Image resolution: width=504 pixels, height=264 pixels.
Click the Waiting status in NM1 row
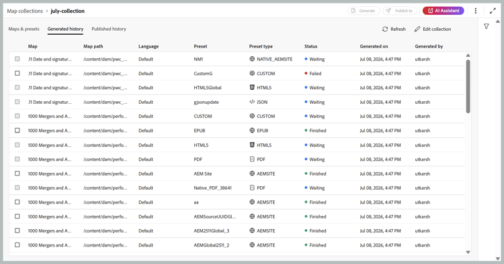314,59
